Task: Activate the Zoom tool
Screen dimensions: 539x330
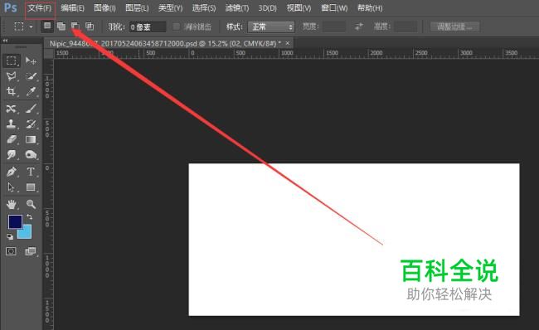Action: (31, 205)
